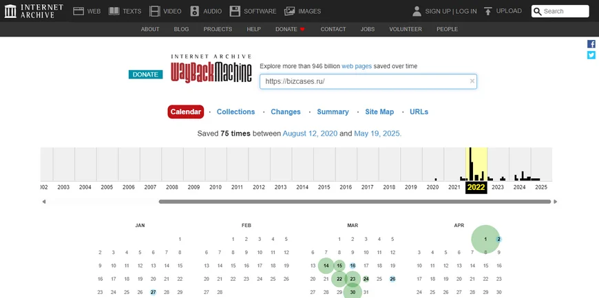Image resolution: width=599 pixels, height=298 pixels.
Task: Open the Video section icon
Action: tap(155, 11)
